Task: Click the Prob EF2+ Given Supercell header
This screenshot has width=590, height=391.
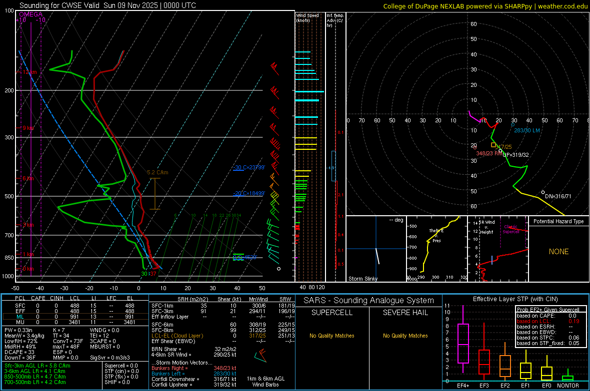Action: (547, 310)
